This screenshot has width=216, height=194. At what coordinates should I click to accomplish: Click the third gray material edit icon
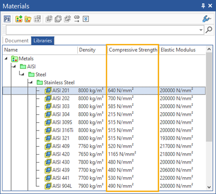(67, 19)
